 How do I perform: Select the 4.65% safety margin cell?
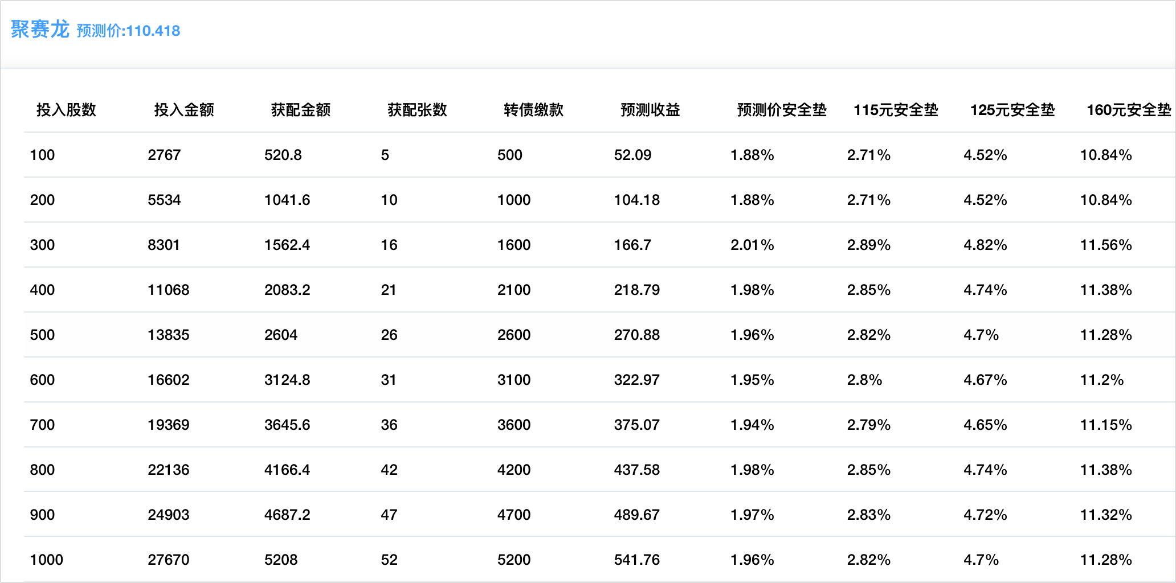click(985, 425)
